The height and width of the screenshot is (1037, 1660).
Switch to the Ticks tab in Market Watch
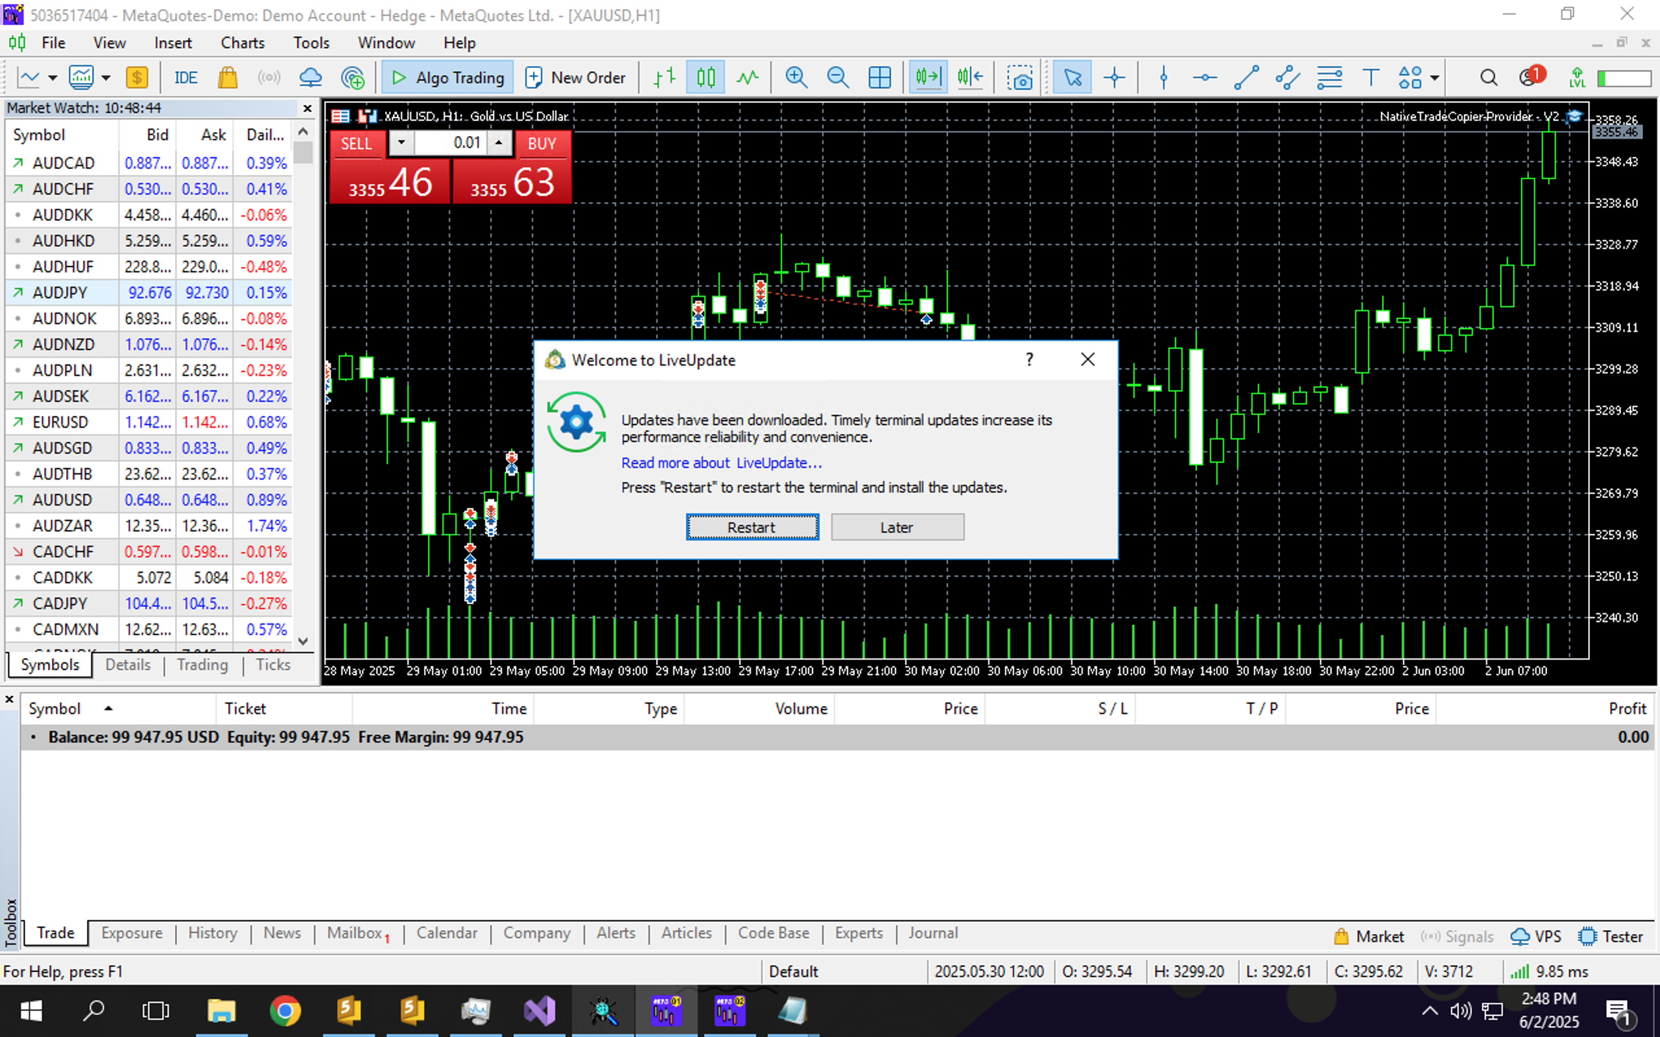273,664
